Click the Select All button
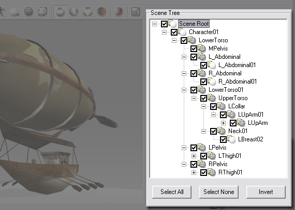Viewport: 295px width, 210px height. point(172,192)
